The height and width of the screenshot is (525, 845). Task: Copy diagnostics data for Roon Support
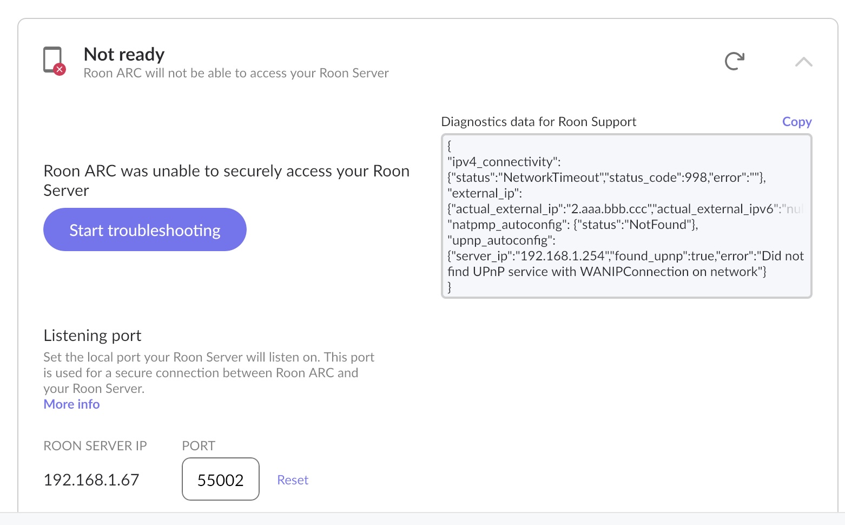pos(797,122)
